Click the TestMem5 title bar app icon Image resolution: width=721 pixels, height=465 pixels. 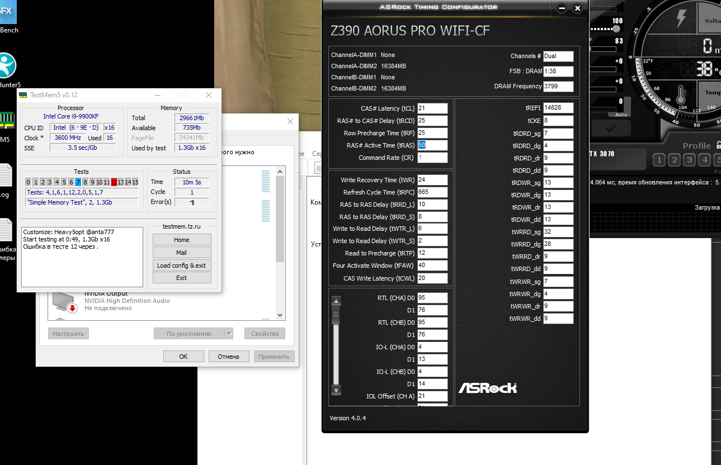[23, 95]
